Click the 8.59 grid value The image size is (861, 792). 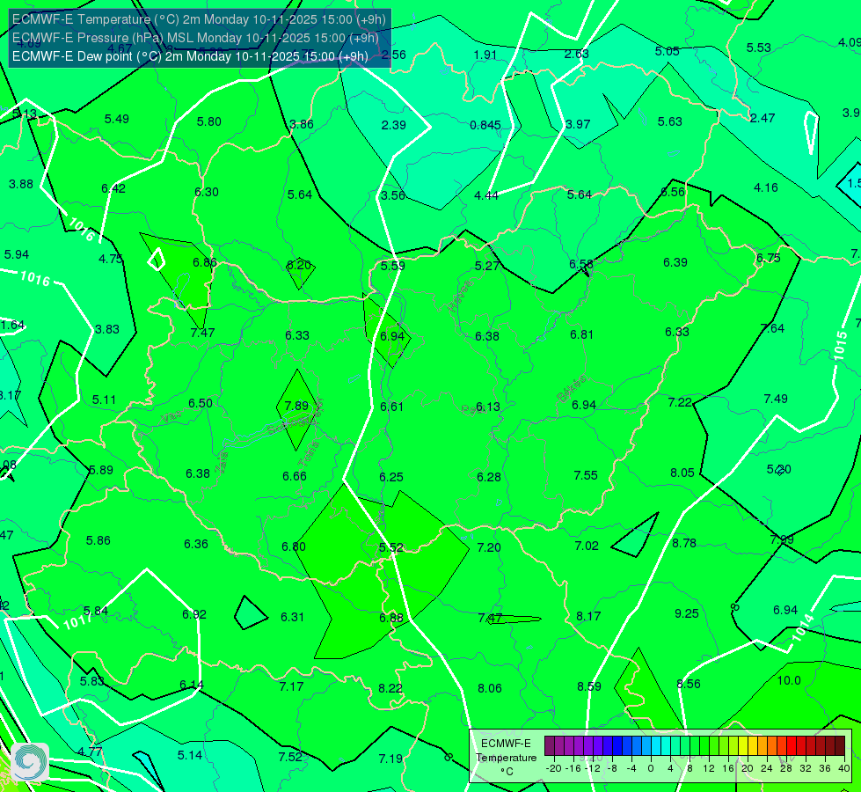pyautogui.click(x=589, y=686)
